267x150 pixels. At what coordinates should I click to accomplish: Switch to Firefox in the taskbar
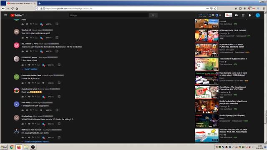coord(19,147)
